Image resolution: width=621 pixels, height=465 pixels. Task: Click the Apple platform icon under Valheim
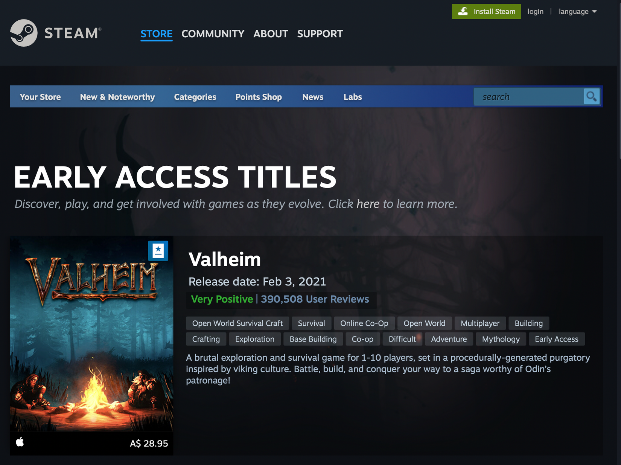20,442
